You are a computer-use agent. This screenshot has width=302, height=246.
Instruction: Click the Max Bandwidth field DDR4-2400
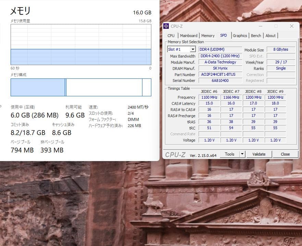coord(220,56)
